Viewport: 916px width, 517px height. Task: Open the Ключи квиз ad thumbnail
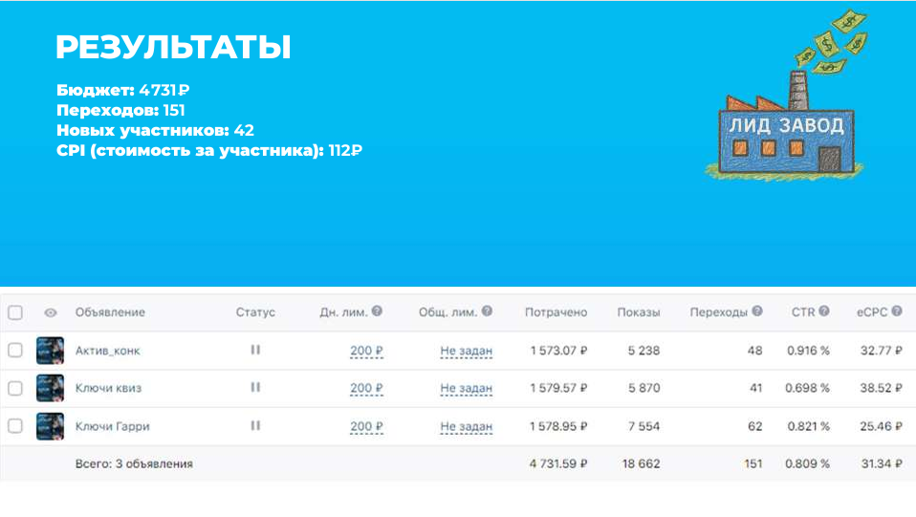pyautogui.click(x=51, y=389)
